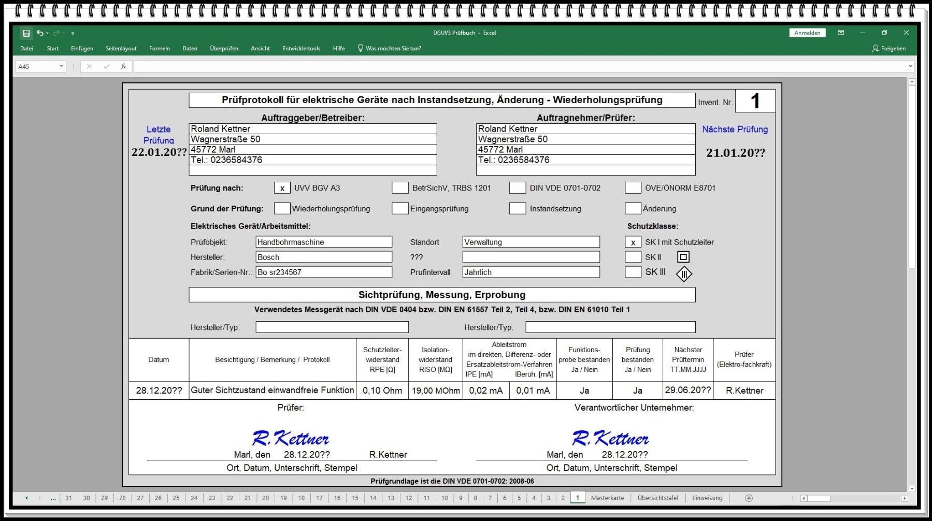Viewport: 932px width, 521px height.
Task: Check the Wiederholungsprüfung checkbox
Action: coord(282,209)
